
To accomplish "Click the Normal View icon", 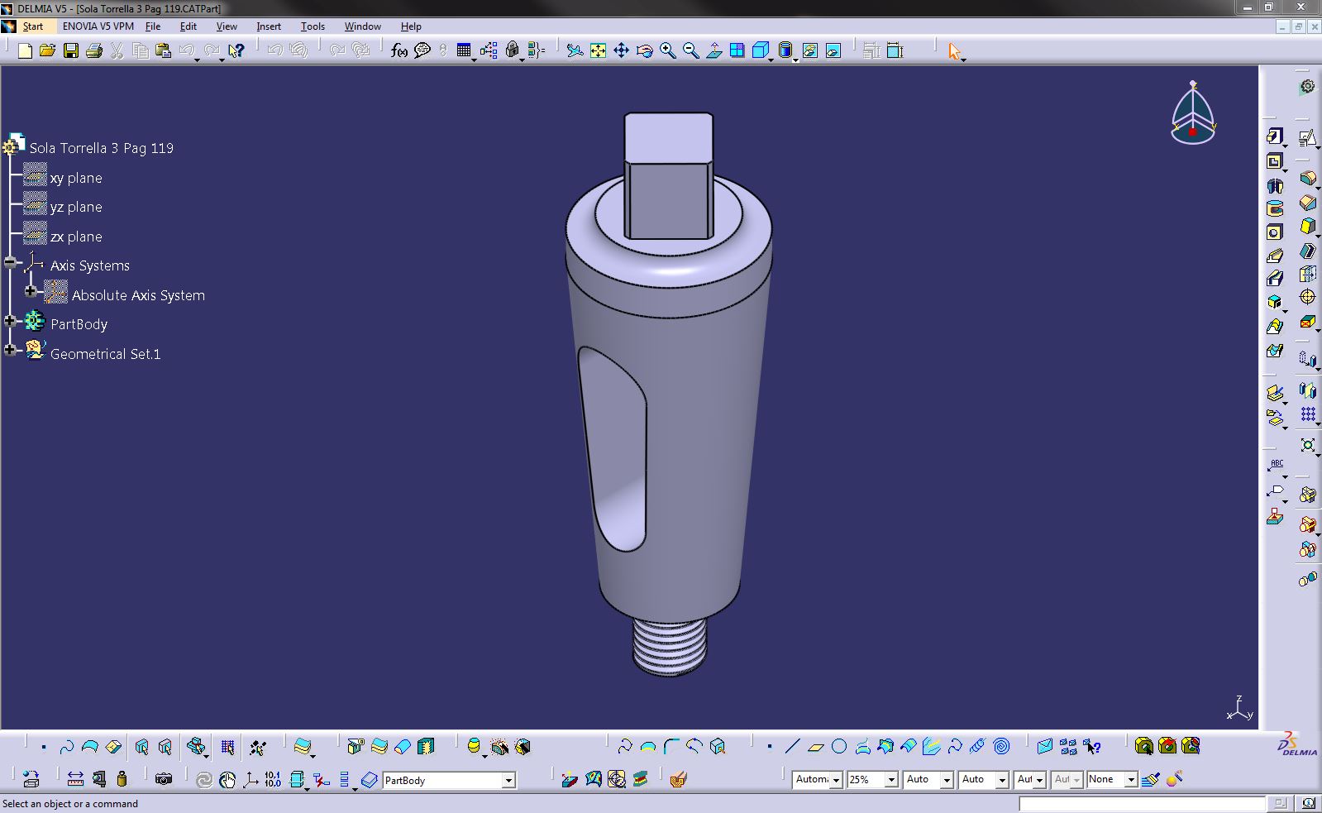I will click(713, 51).
